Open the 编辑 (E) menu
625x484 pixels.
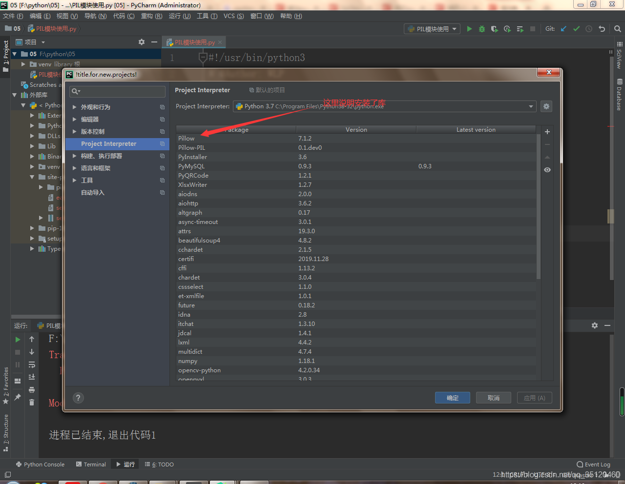[x=40, y=16]
